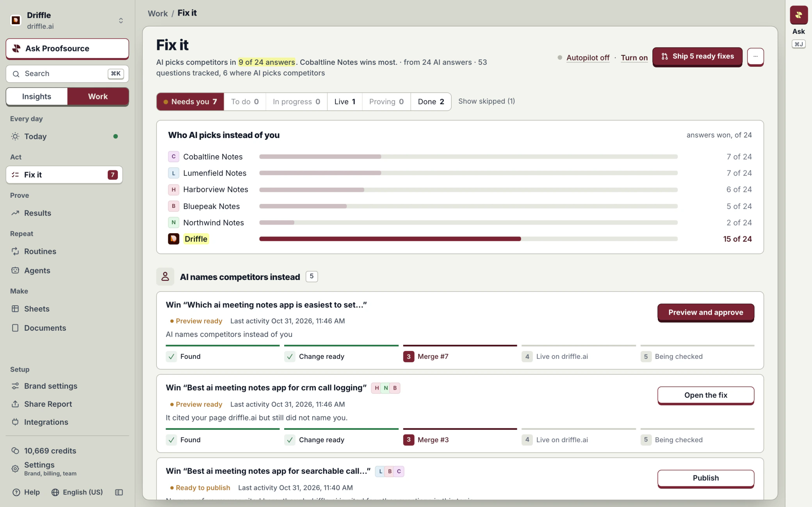
Task: Open Agents from the sidebar
Action: click(64, 270)
